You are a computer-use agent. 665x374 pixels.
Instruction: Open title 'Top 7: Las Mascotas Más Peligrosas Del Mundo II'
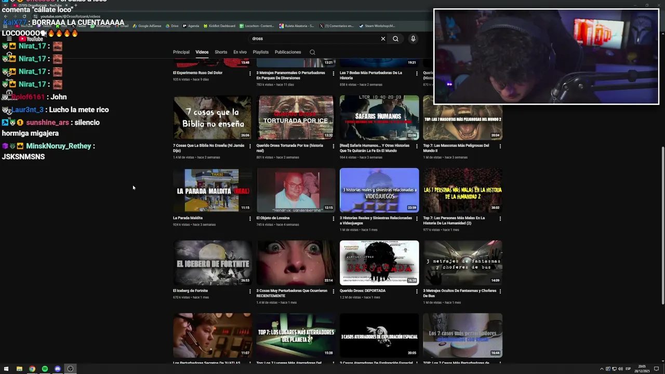[456, 148]
